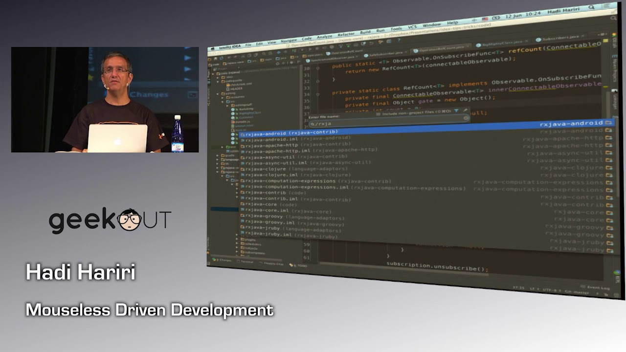626x352 pixels.
Task: Open the File menu
Action: 248,44
